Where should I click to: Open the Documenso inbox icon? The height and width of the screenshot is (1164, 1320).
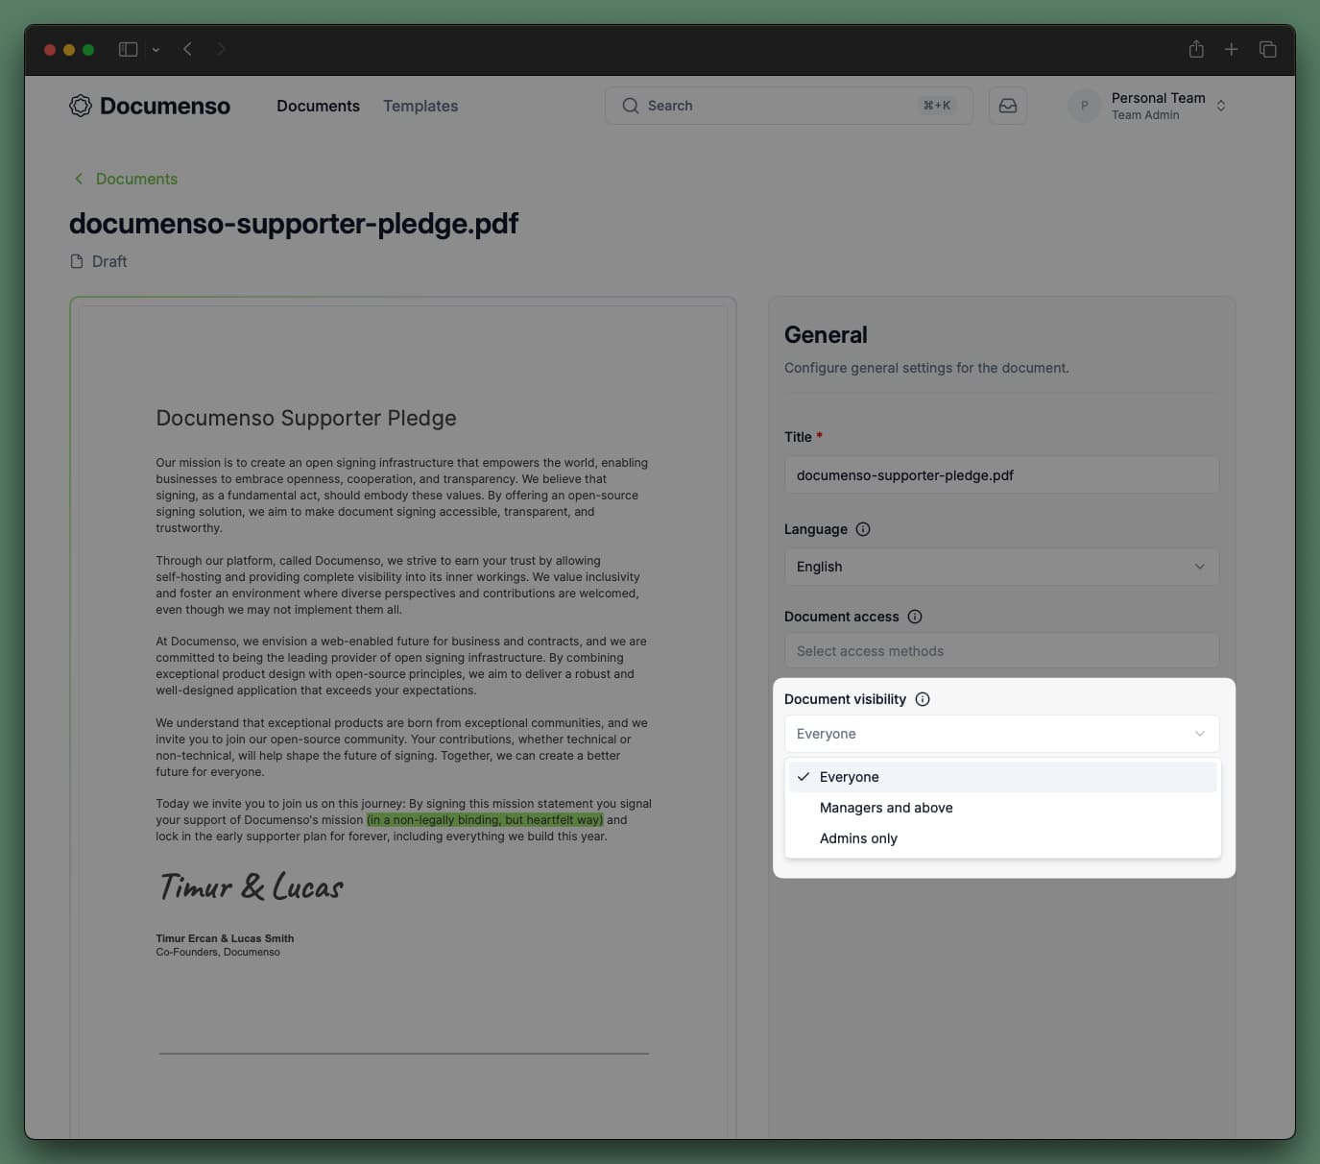1007,105
